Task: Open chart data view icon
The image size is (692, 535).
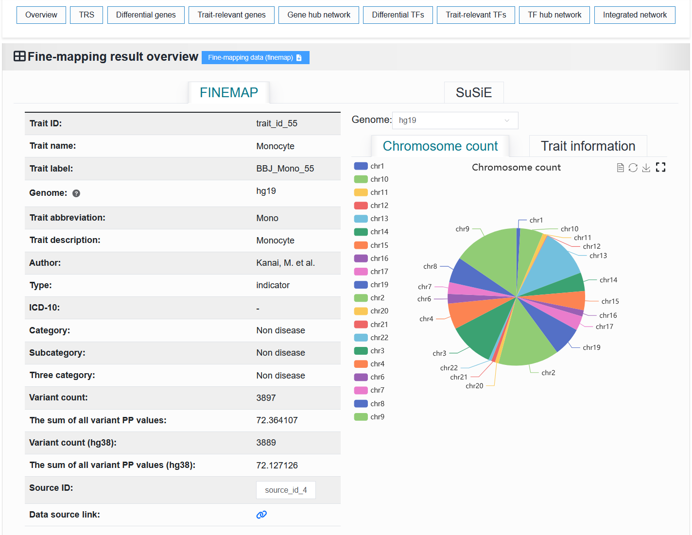Action: point(620,168)
